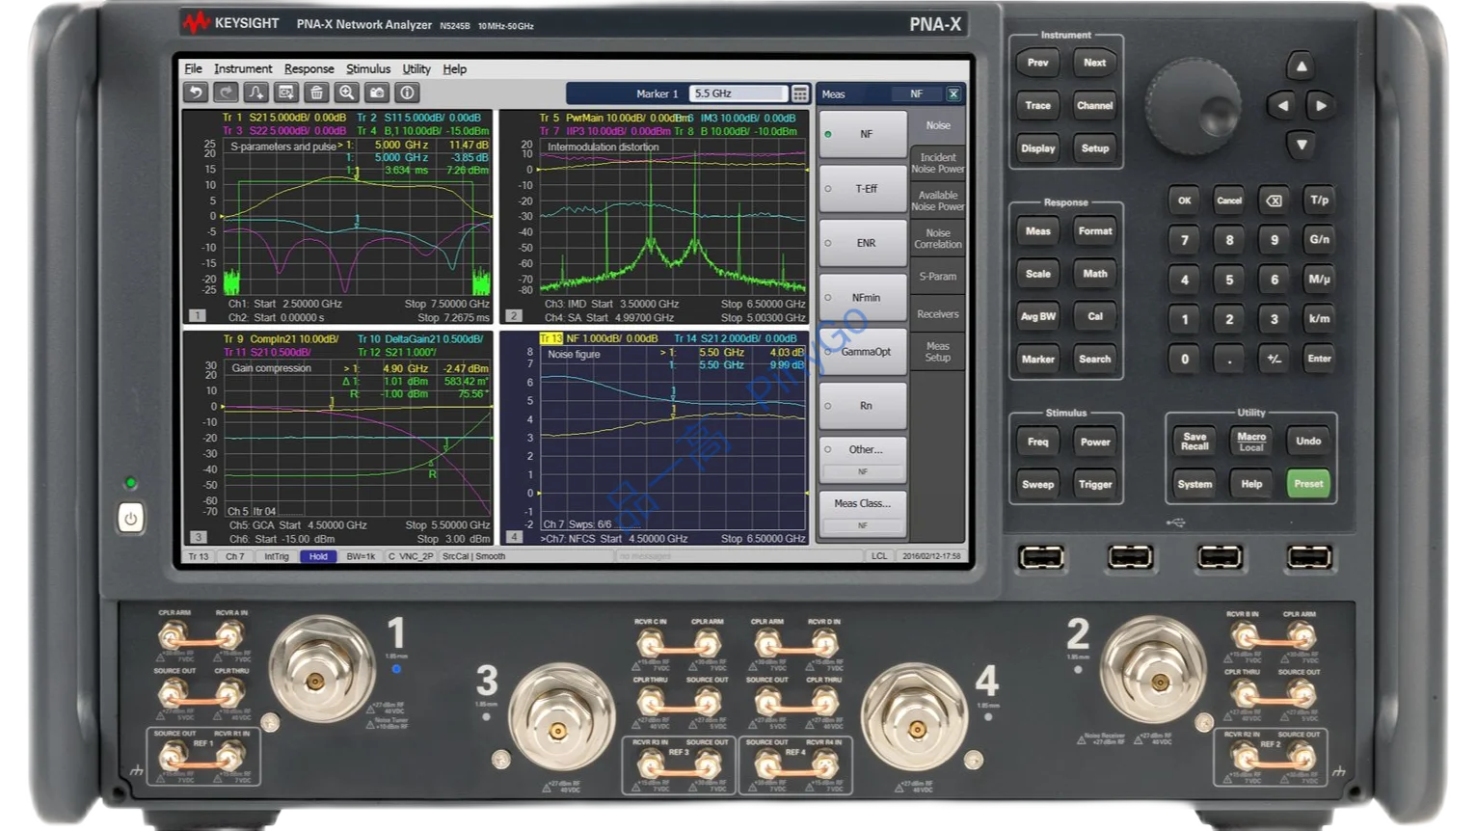Click the left arrow hardware key
This screenshot has width=1476, height=831.
click(x=1281, y=106)
